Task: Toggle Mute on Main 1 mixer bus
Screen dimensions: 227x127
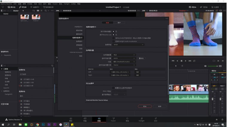Action: pos(223,89)
